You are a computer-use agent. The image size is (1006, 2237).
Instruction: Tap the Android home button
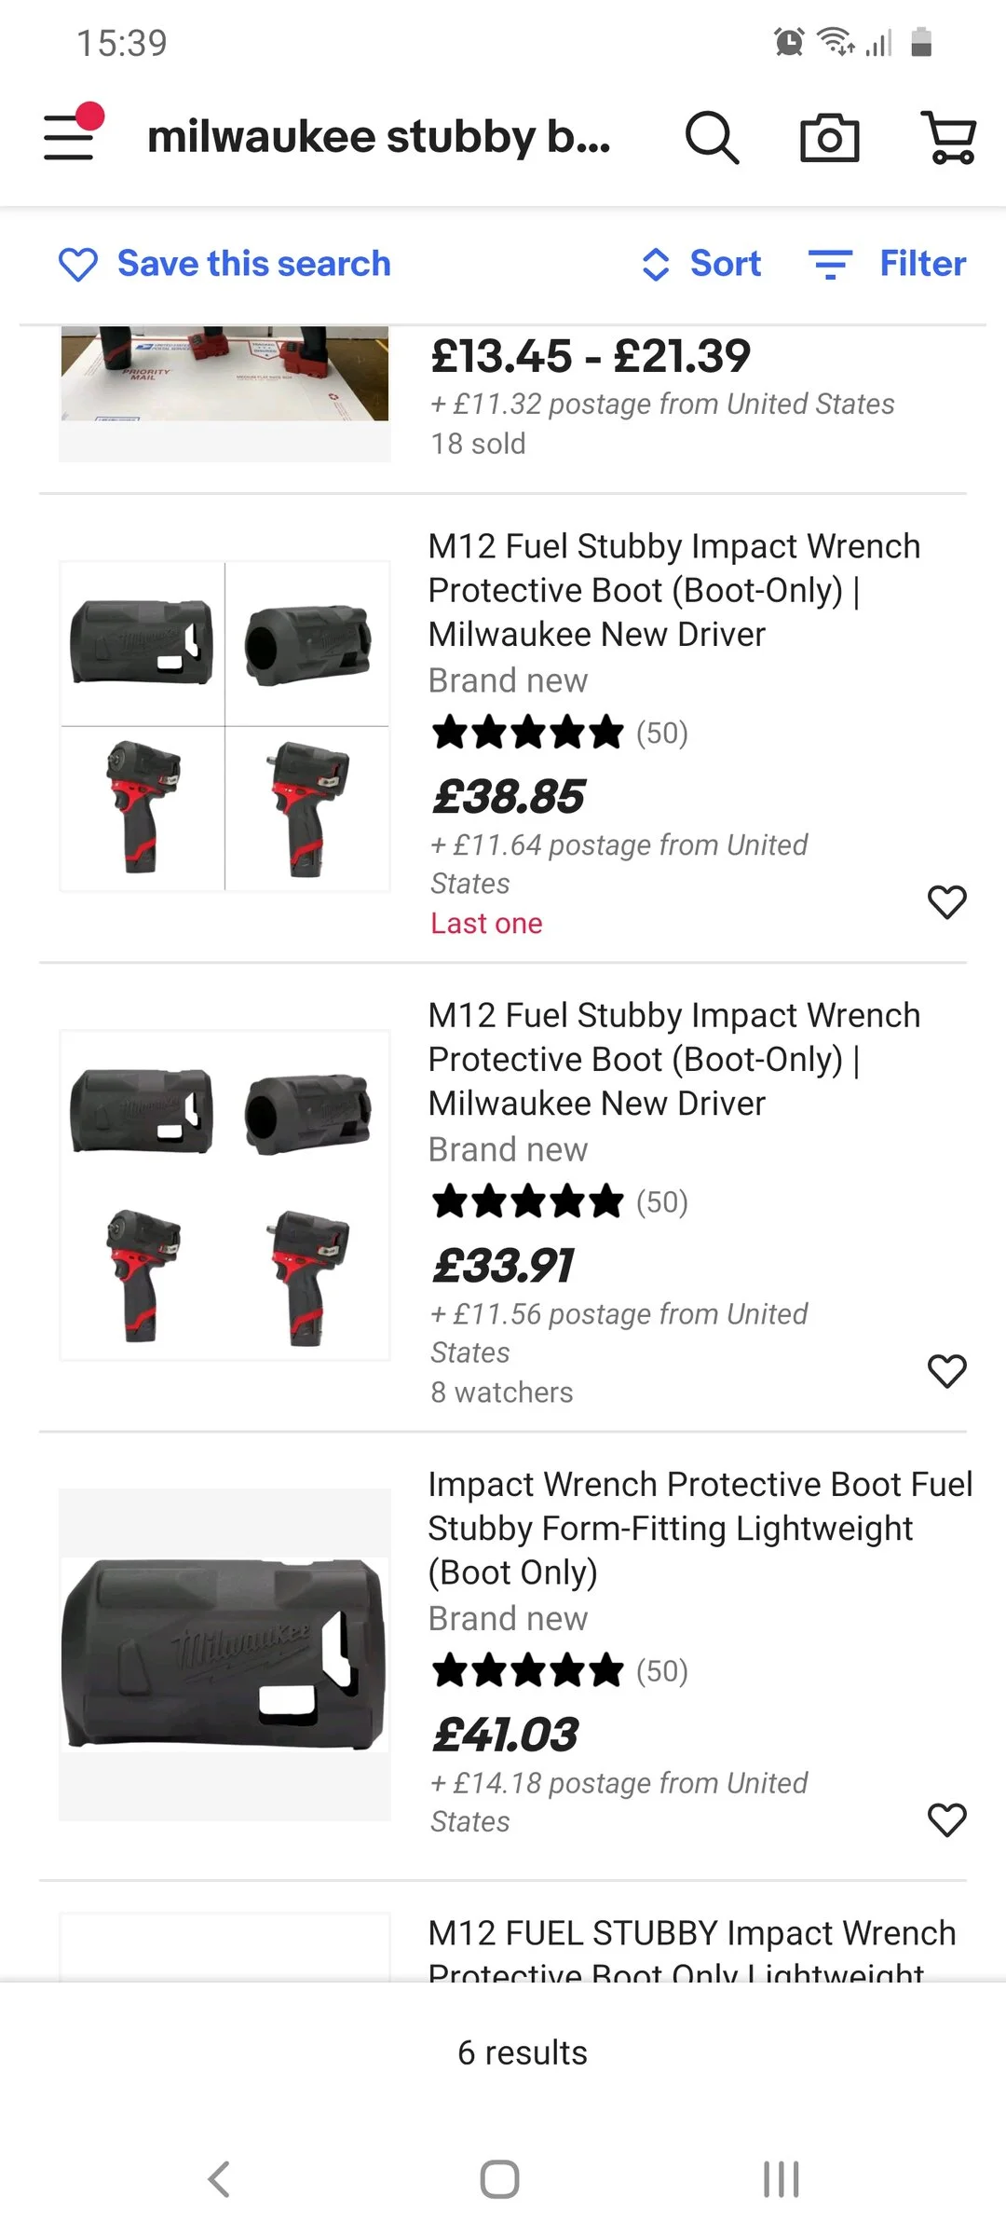[499, 2179]
